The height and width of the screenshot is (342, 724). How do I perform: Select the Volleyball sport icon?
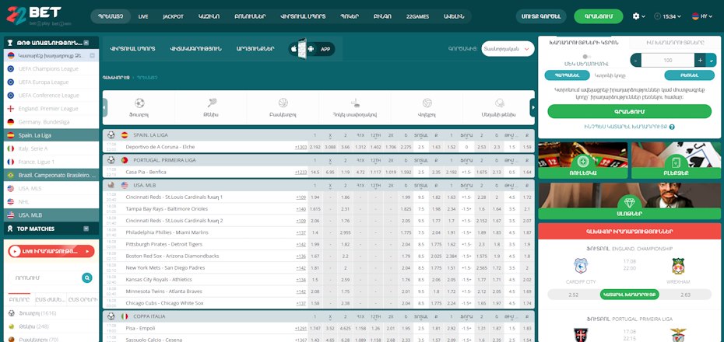click(427, 103)
